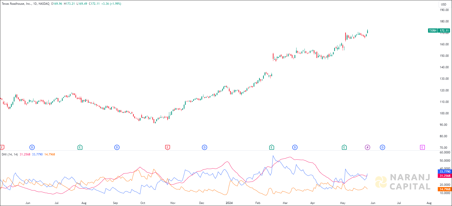This screenshot has height=206, width=452.
Task: Select the orange 14.7968 DMI axis label
Action: point(445,189)
